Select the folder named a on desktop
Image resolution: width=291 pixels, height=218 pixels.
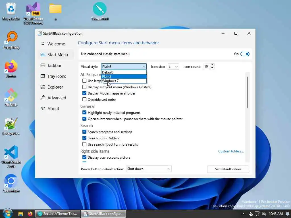click(x=55, y=11)
